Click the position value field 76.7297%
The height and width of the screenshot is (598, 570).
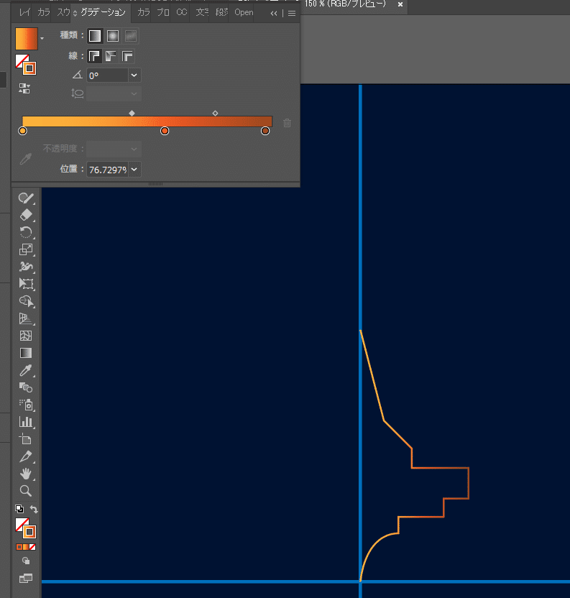(x=107, y=170)
